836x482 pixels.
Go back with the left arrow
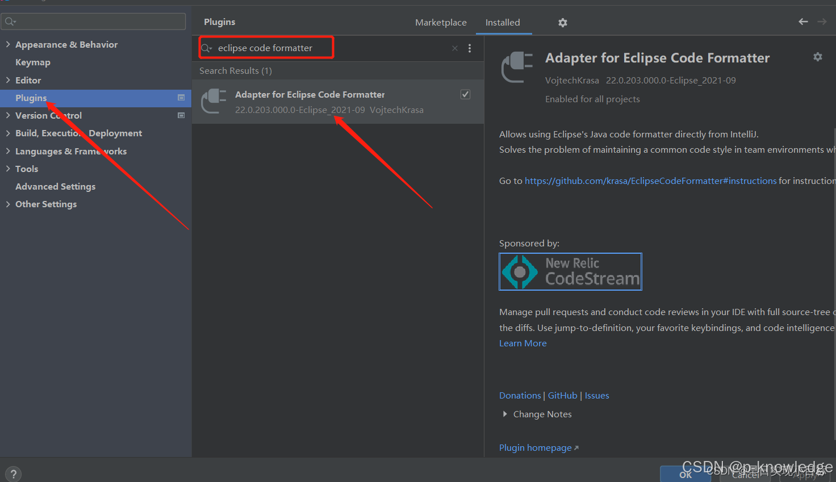[803, 22]
